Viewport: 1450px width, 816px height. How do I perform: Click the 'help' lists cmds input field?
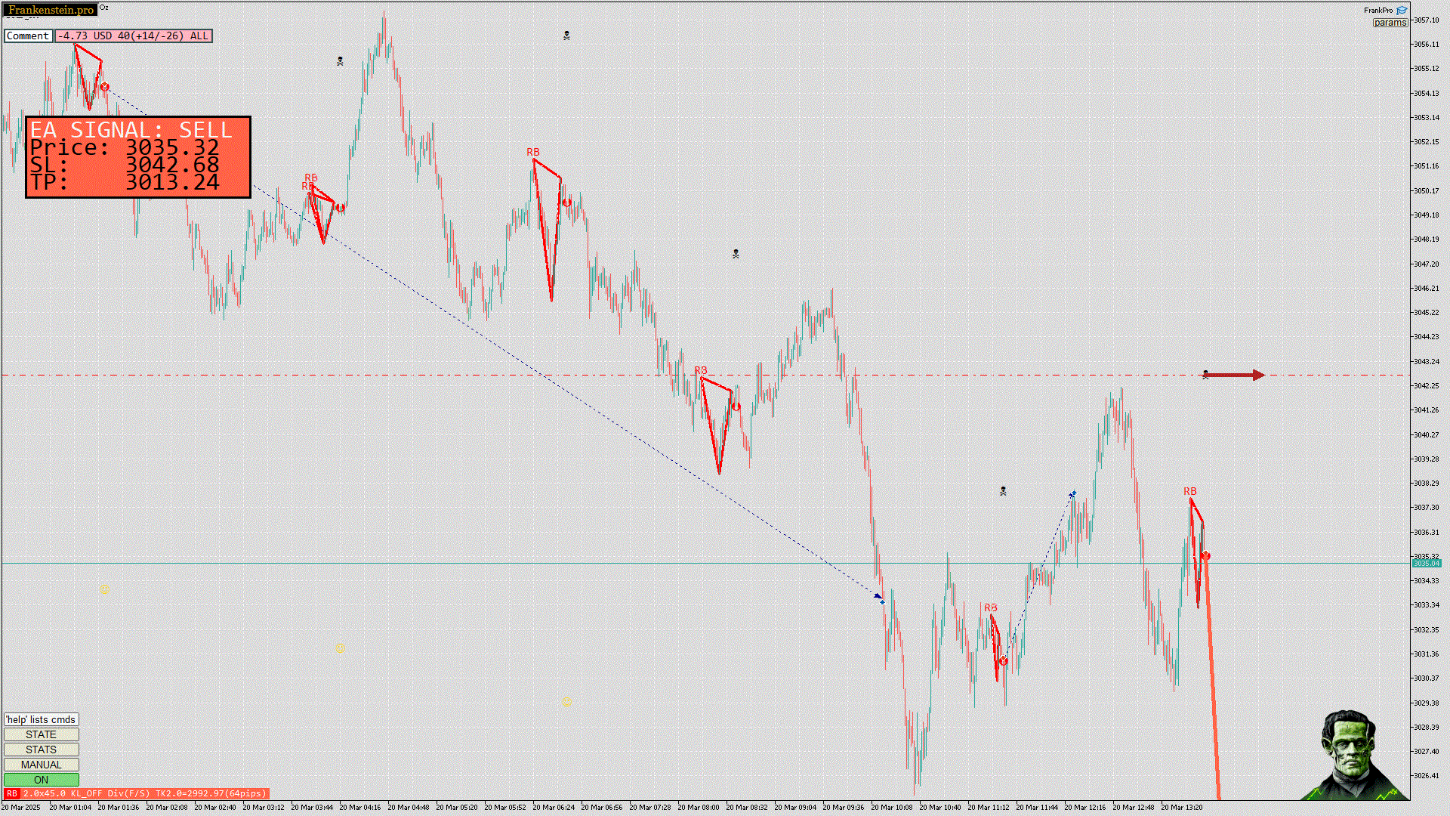click(x=41, y=719)
